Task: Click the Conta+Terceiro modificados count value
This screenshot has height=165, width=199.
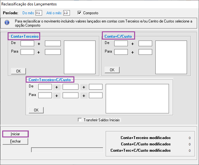Action: [x=190, y=138]
